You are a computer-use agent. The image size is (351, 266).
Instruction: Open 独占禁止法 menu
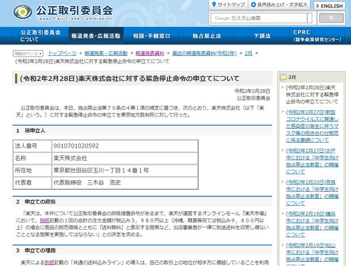coord(206,36)
